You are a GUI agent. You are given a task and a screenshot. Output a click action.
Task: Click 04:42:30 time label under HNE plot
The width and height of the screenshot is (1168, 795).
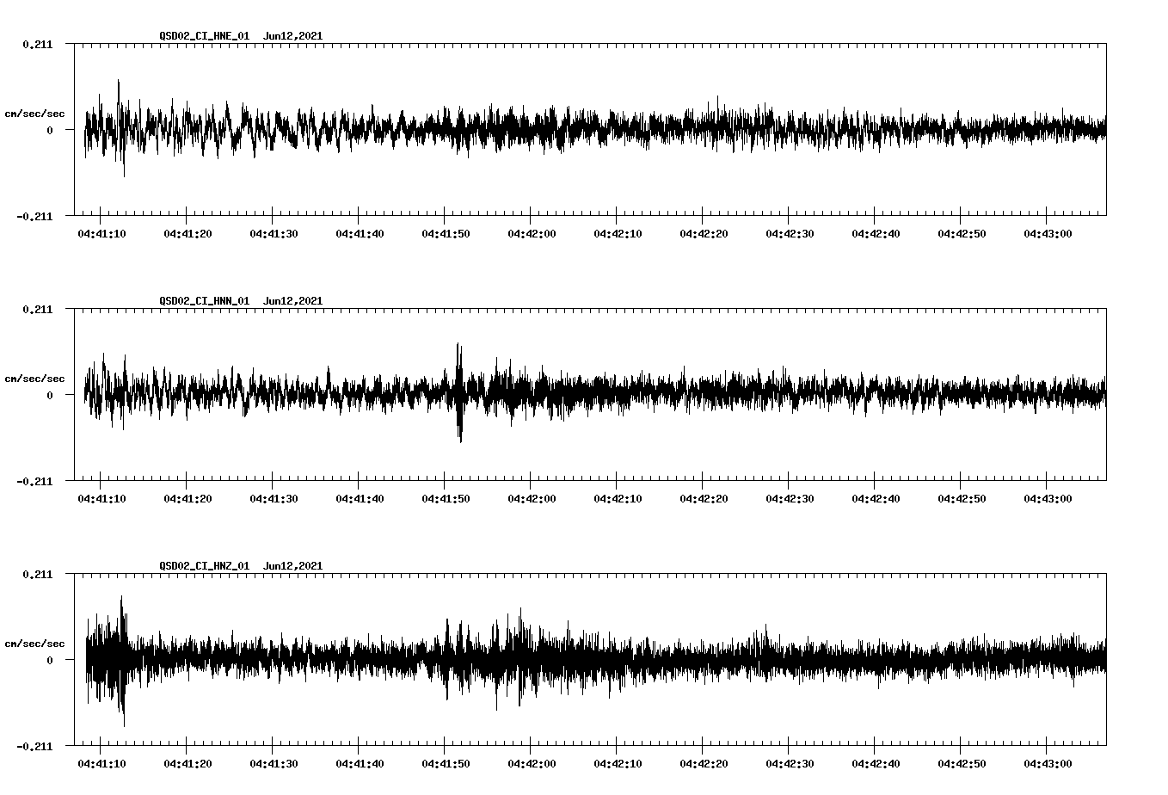(x=790, y=234)
